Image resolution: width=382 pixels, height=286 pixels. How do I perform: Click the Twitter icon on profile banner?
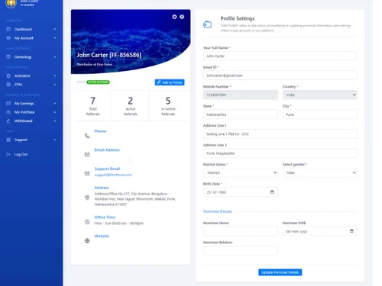[174, 17]
